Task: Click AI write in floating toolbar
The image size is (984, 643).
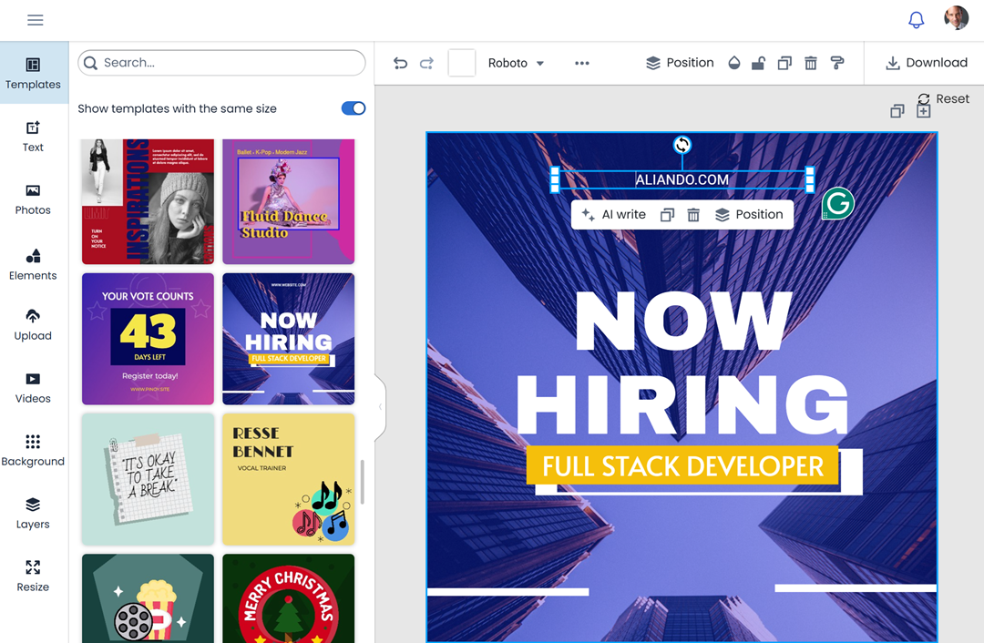Action: click(613, 215)
